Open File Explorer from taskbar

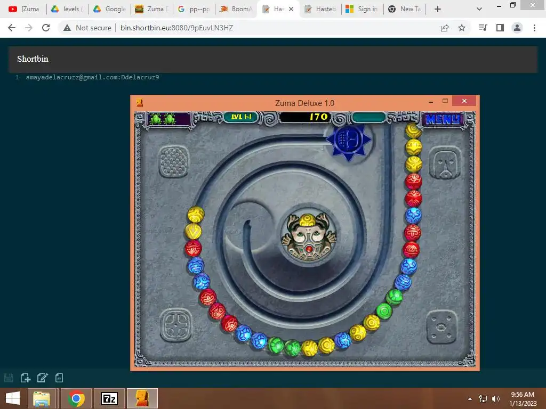[42, 398]
